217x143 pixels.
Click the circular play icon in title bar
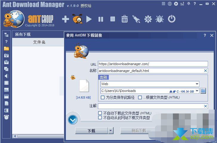pos(176,4)
